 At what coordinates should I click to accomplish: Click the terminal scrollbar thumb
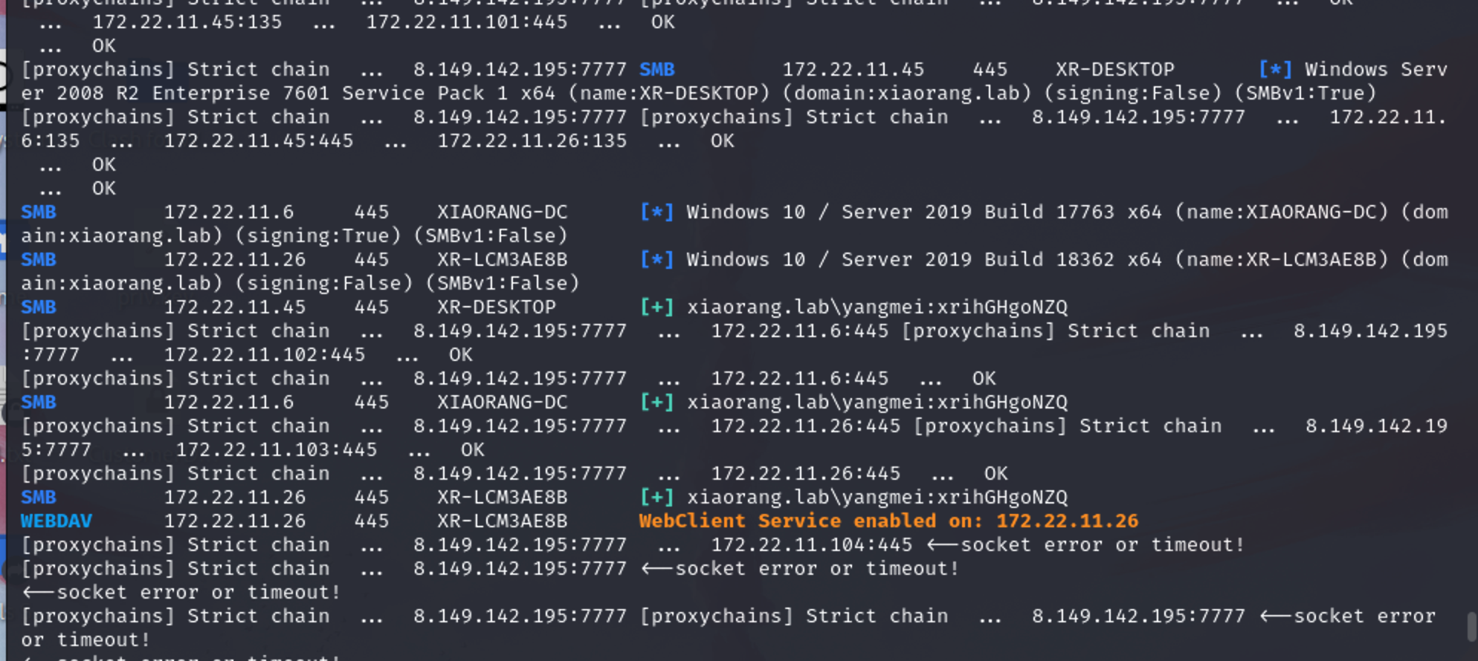click(x=1471, y=626)
